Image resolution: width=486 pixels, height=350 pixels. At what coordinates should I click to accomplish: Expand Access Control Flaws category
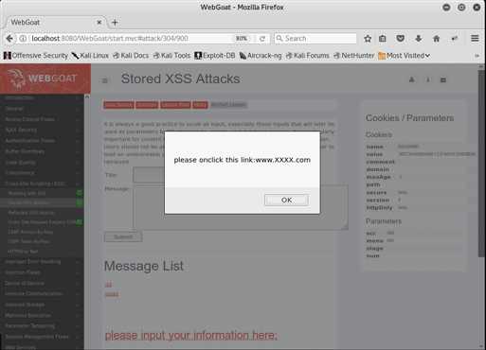pos(42,119)
